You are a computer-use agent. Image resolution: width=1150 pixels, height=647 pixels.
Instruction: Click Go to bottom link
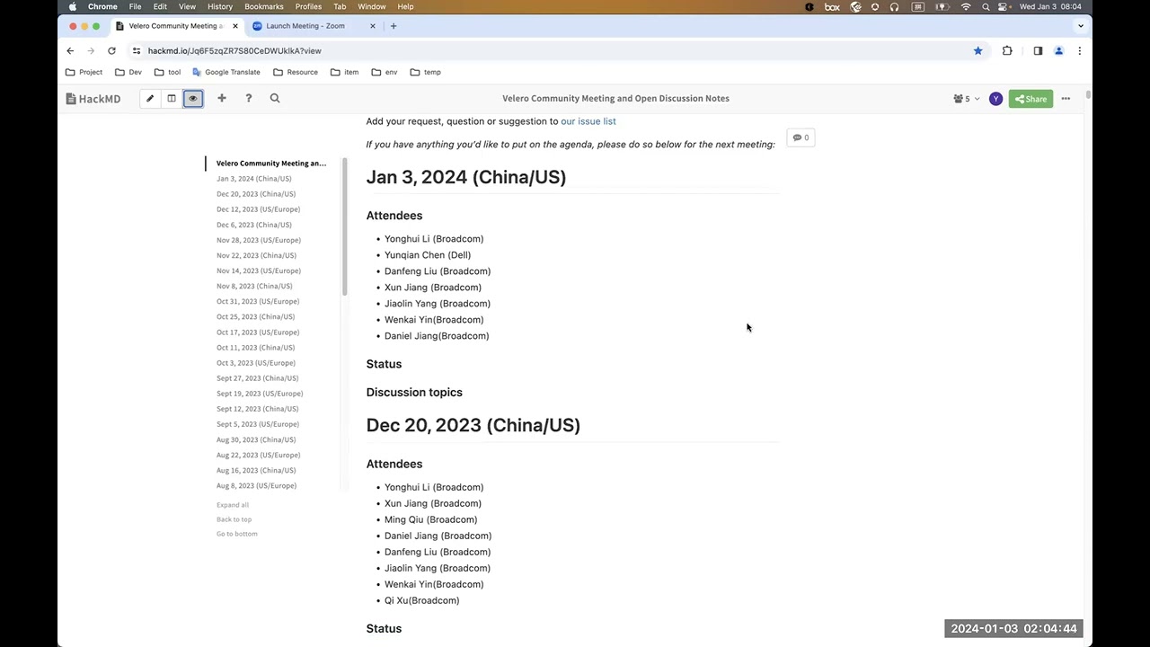237,534
